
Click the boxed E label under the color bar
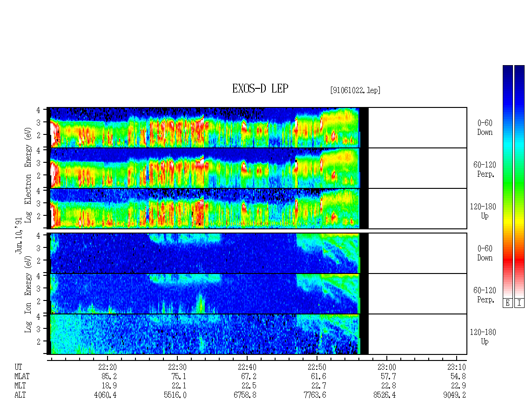507,303
